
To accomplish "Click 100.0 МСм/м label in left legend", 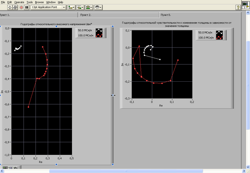I will [x=85, y=35].
